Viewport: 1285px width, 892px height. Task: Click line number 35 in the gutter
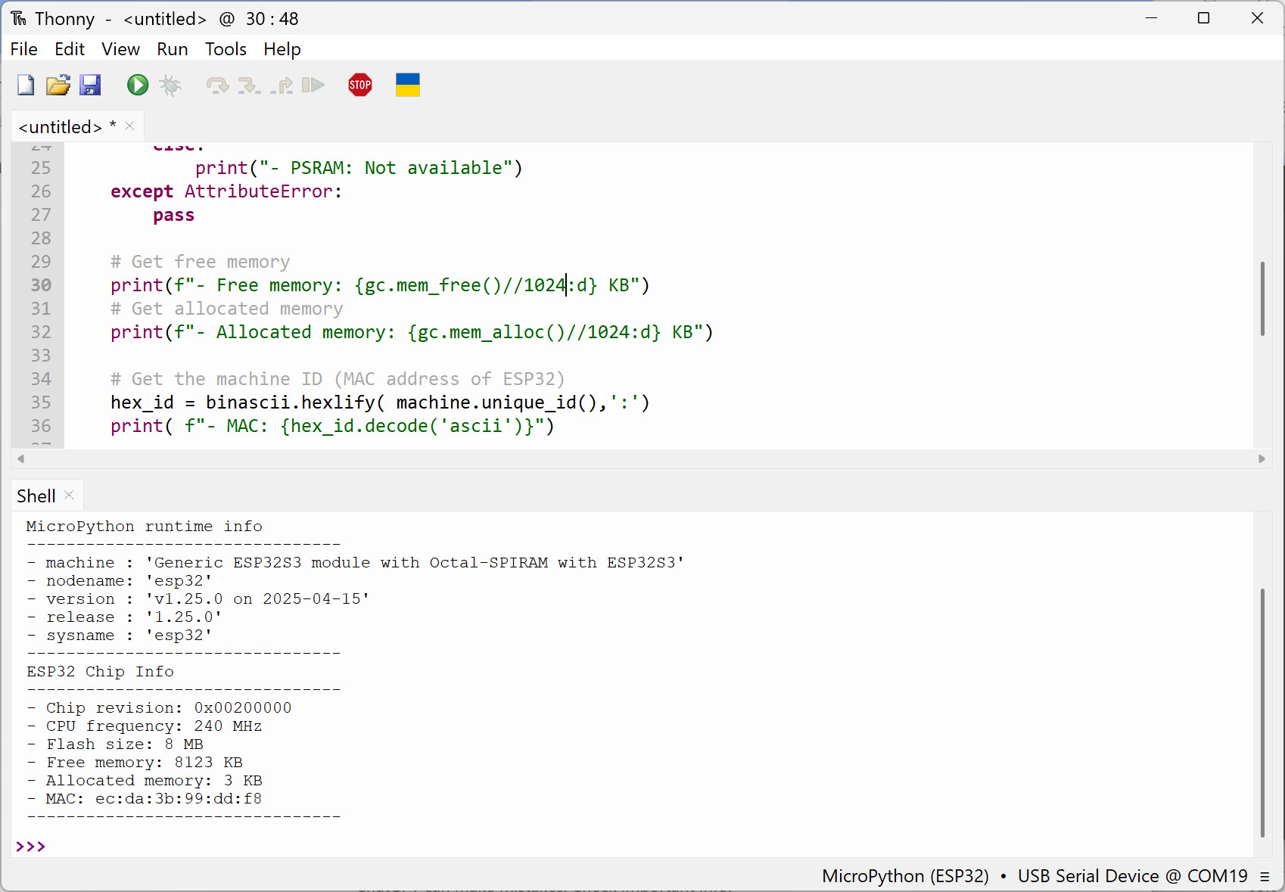[x=41, y=402]
